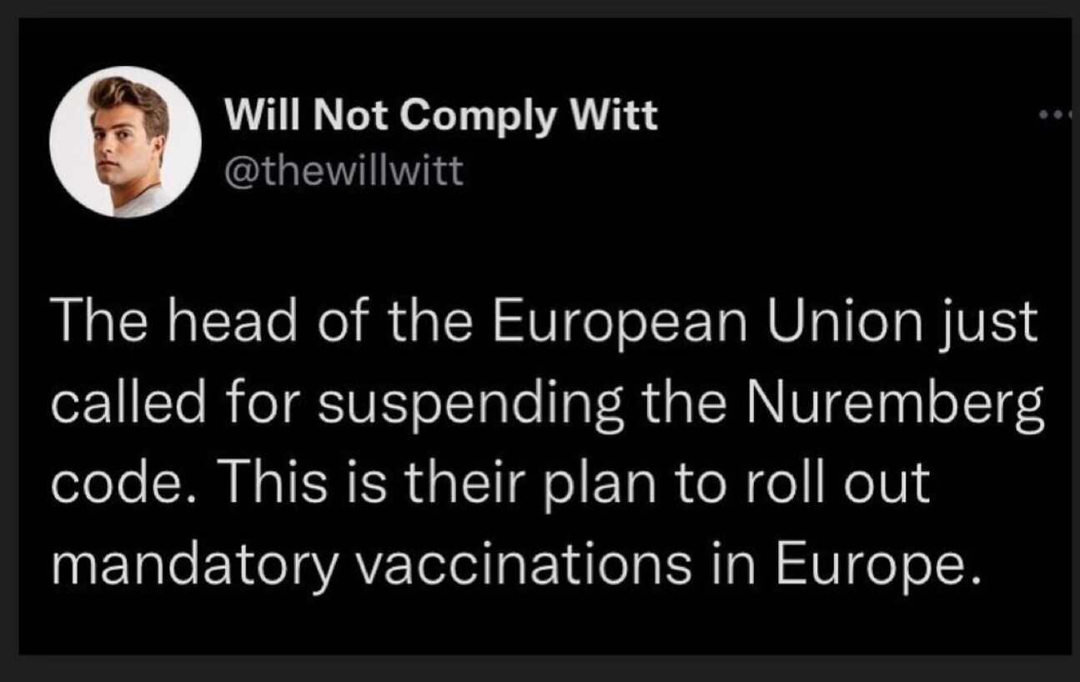Image resolution: width=1080 pixels, height=682 pixels.
Task: Open the three-dot more options menu
Action: click(x=1055, y=117)
